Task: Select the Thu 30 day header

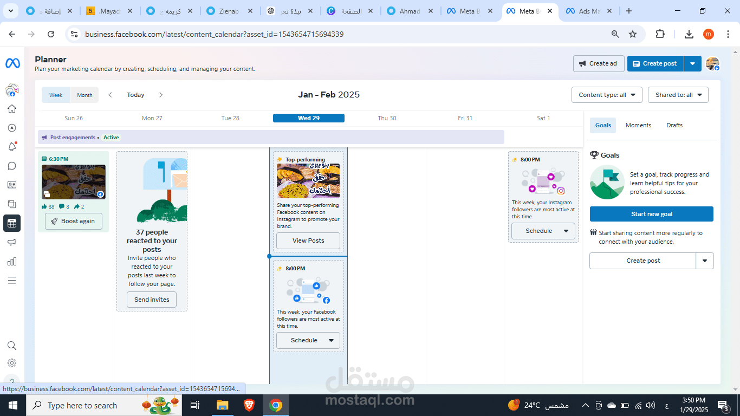Action: coord(387,118)
